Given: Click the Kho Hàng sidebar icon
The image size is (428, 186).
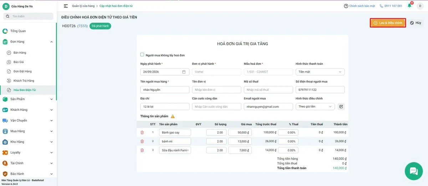Looking at the screenshot, I should (5, 142).
